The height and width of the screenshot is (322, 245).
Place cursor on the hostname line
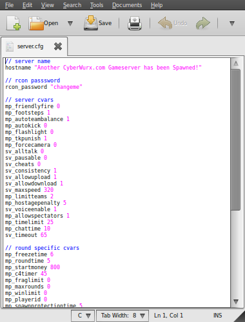[x=103, y=68]
